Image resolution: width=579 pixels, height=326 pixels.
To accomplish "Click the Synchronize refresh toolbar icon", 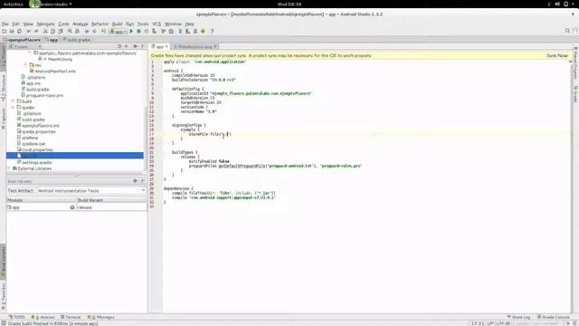I will click(19, 32).
